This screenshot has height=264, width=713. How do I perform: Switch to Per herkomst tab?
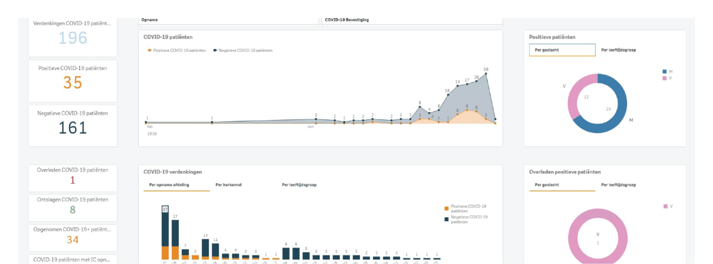coord(228,185)
